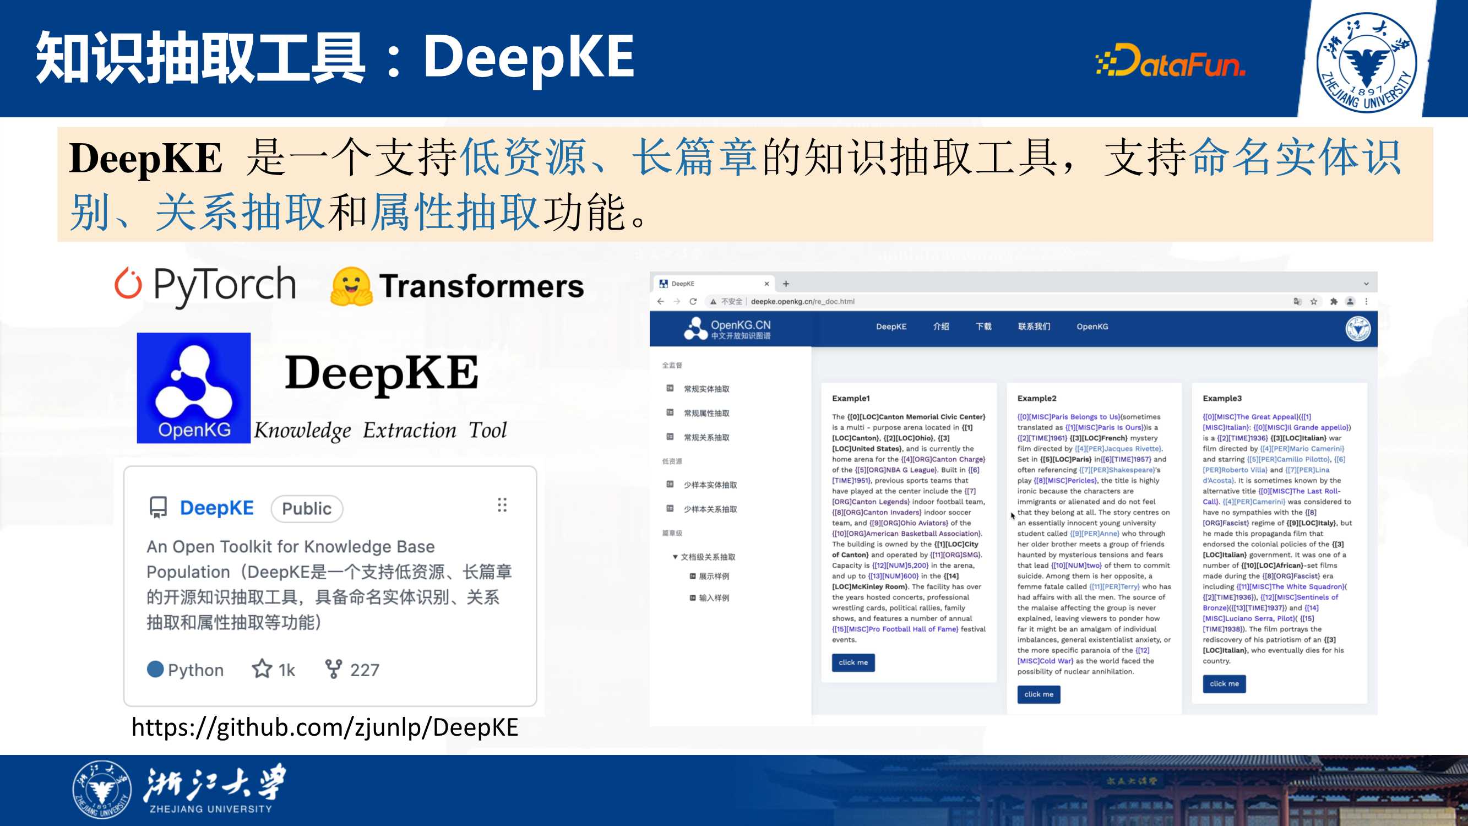Click the DataFun logo in header

tap(1171, 61)
